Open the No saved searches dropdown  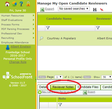[x=74, y=9]
